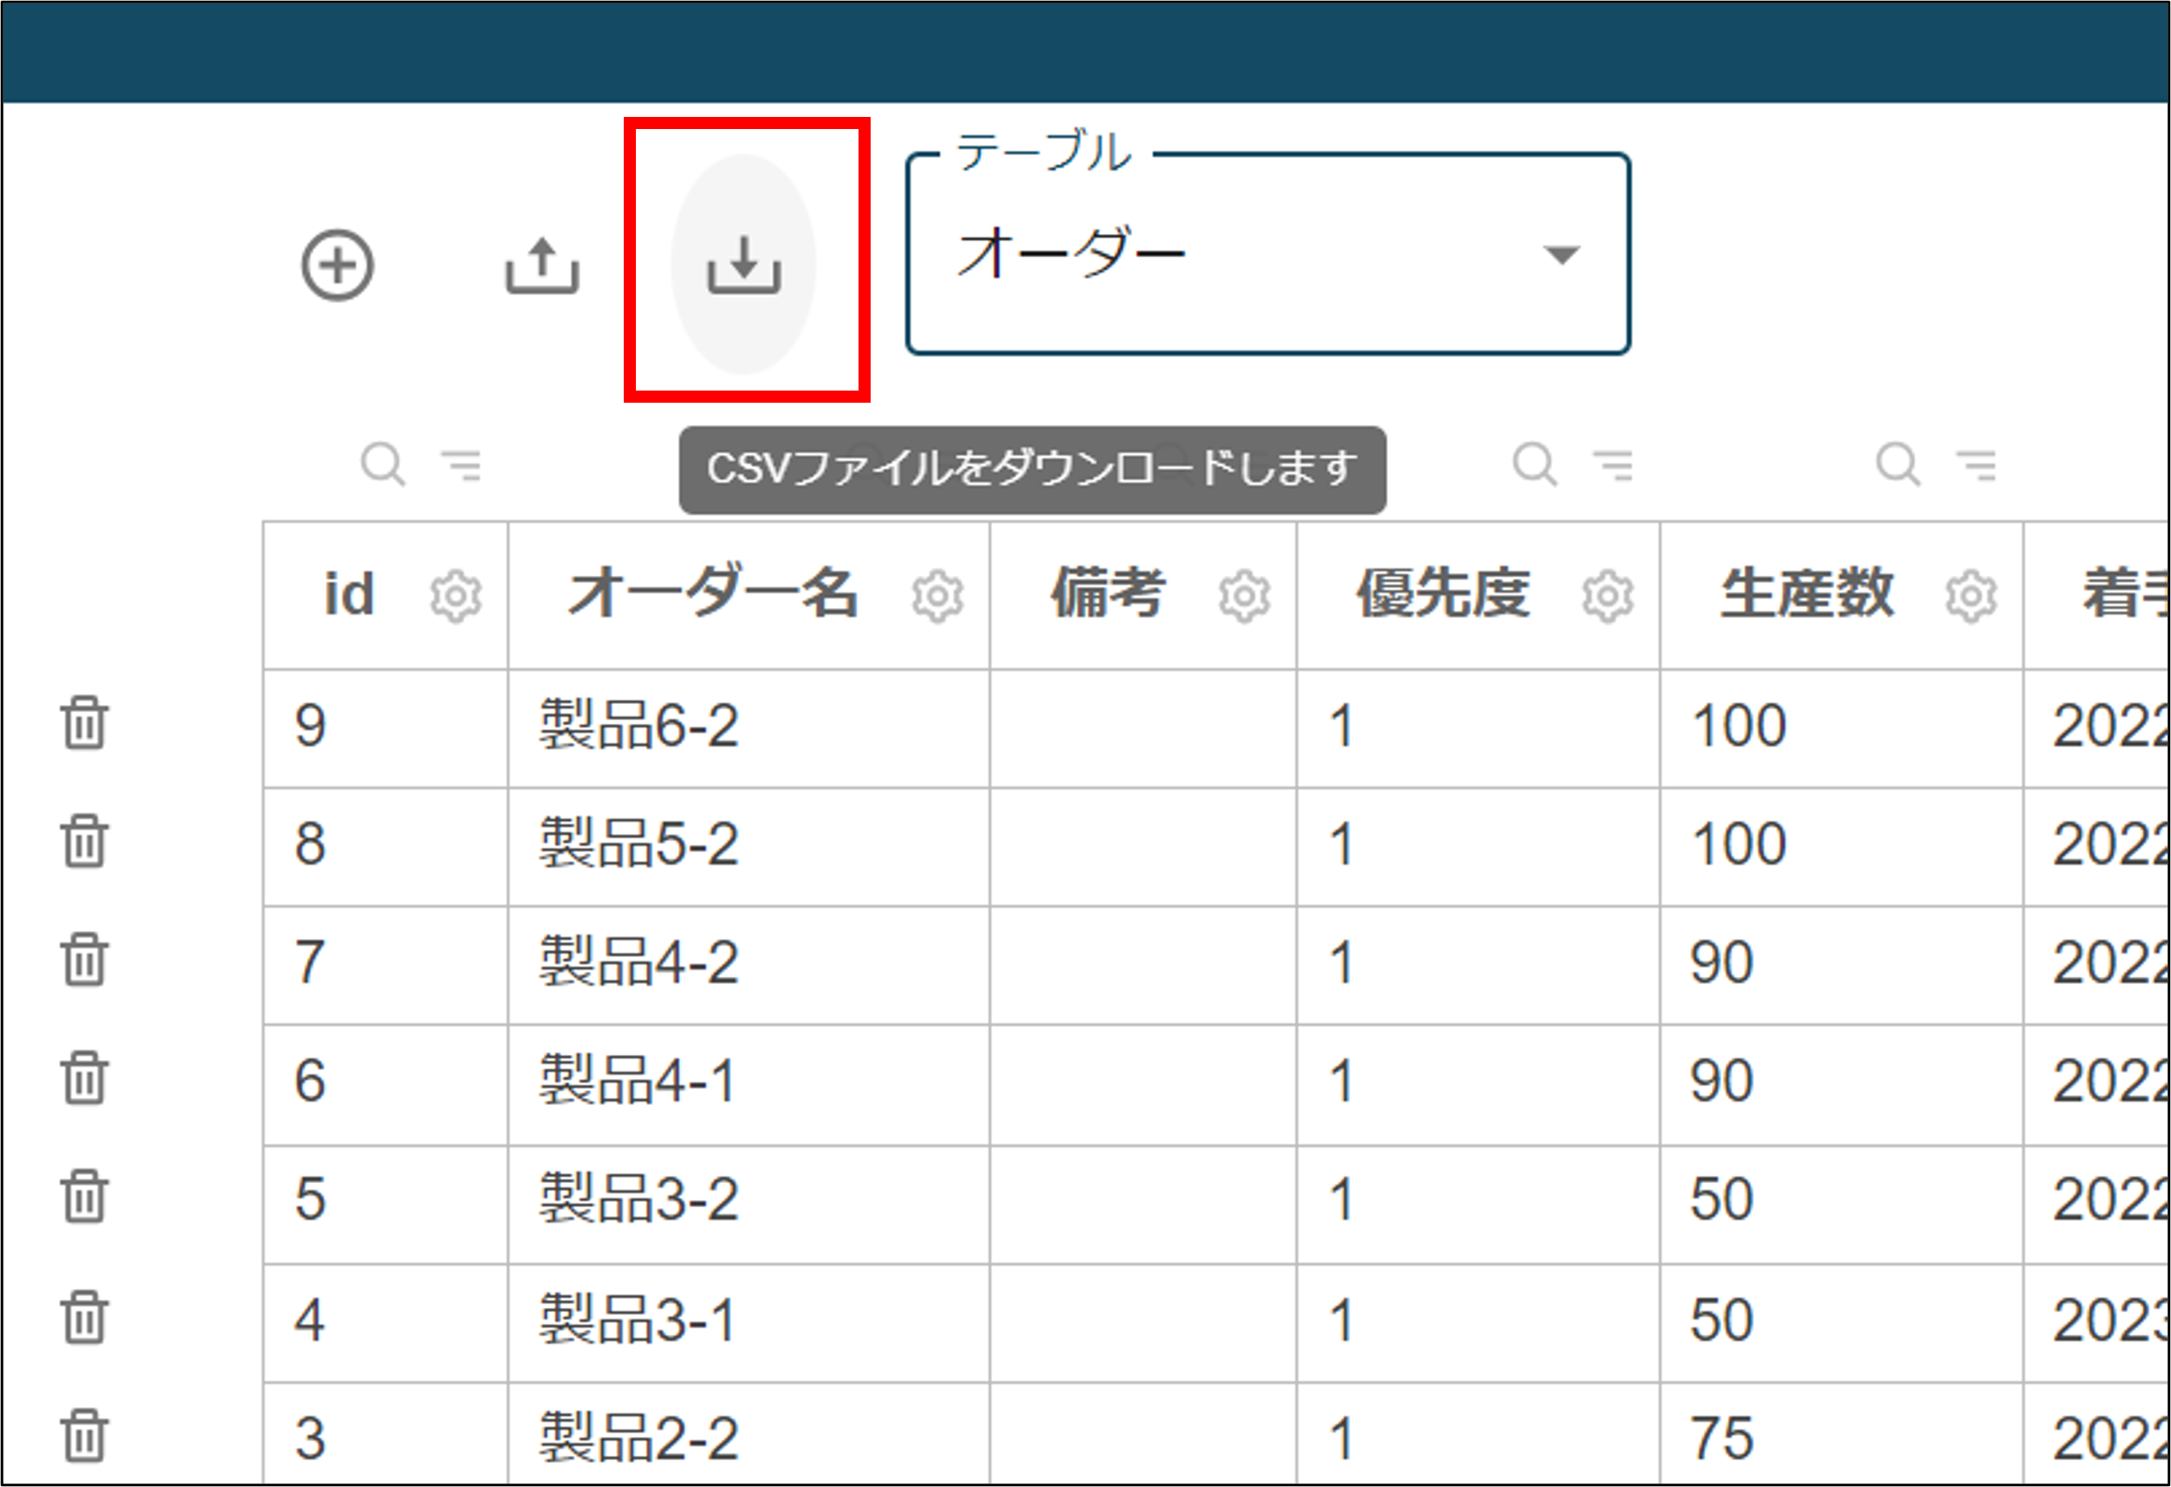Click the empty 備考 cell in 製品3-2 row
The width and height of the screenshot is (2171, 1487).
1143,1204
